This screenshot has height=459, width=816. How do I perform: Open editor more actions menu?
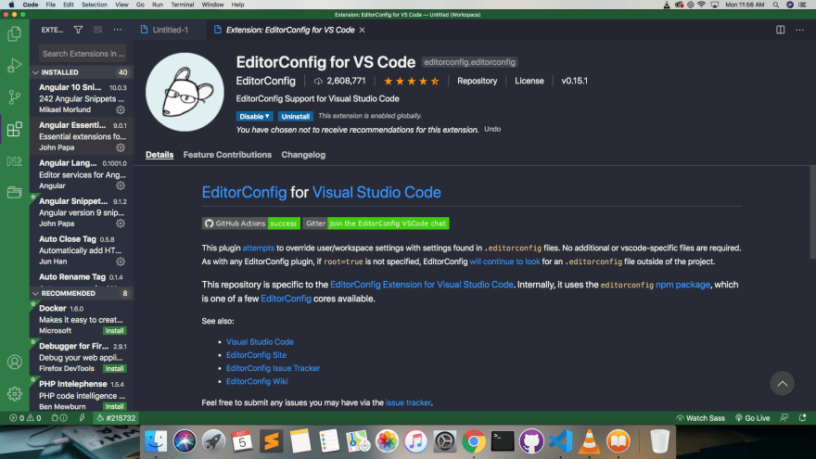click(800, 31)
